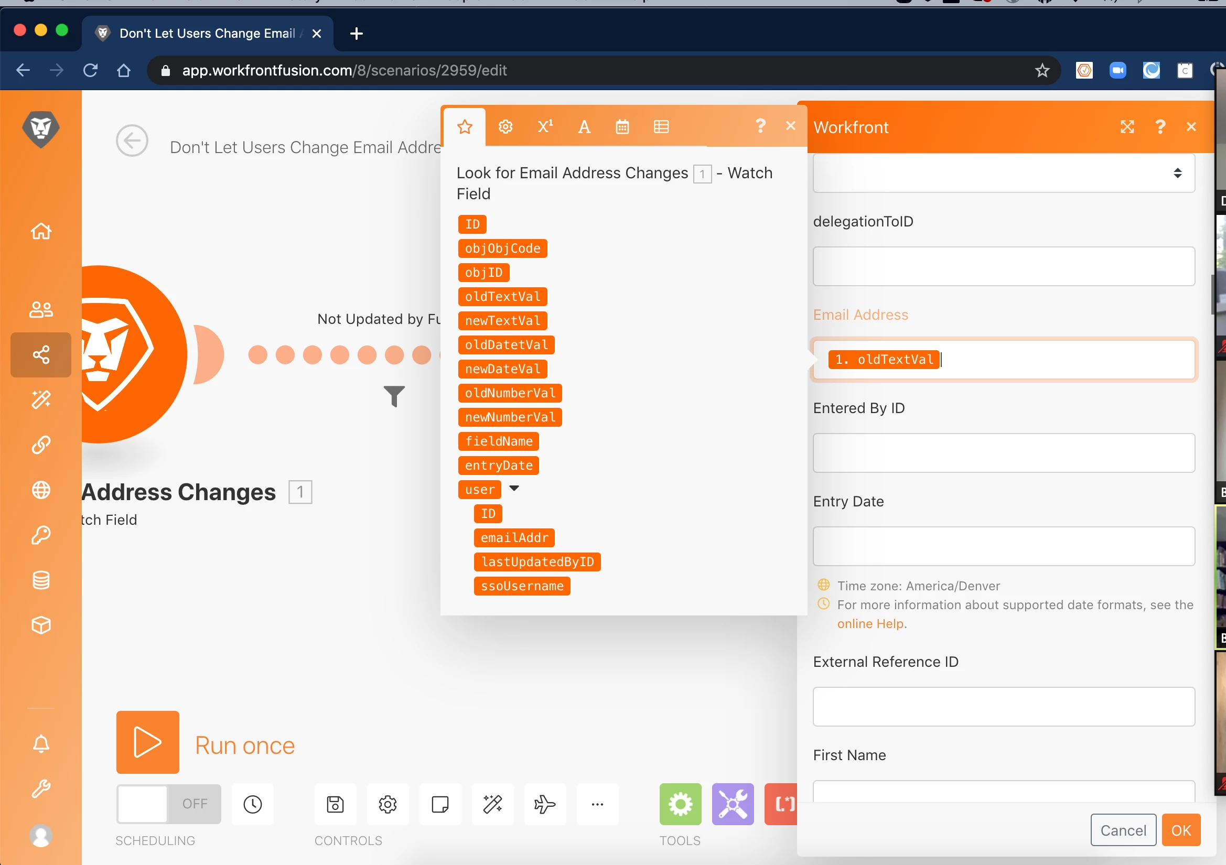The width and height of the screenshot is (1226, 865).
Task: Open help in the variable picker panel
Action: tap(760, 126)
